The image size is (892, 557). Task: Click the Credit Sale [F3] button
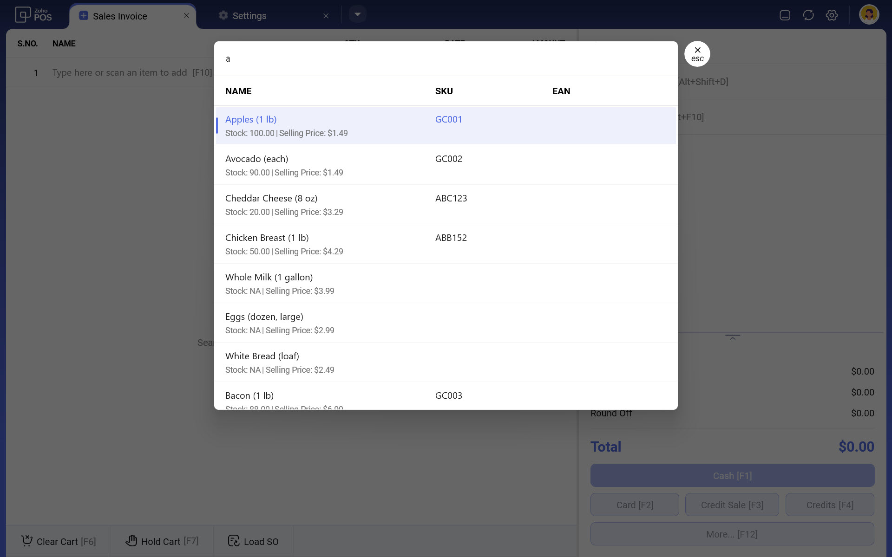[732, 505]
